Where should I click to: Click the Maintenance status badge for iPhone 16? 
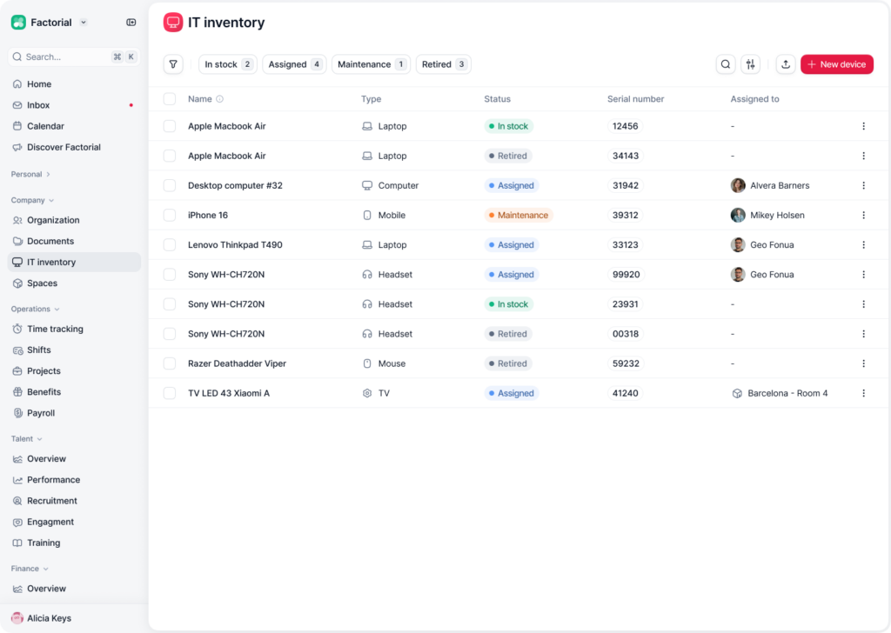519,215
